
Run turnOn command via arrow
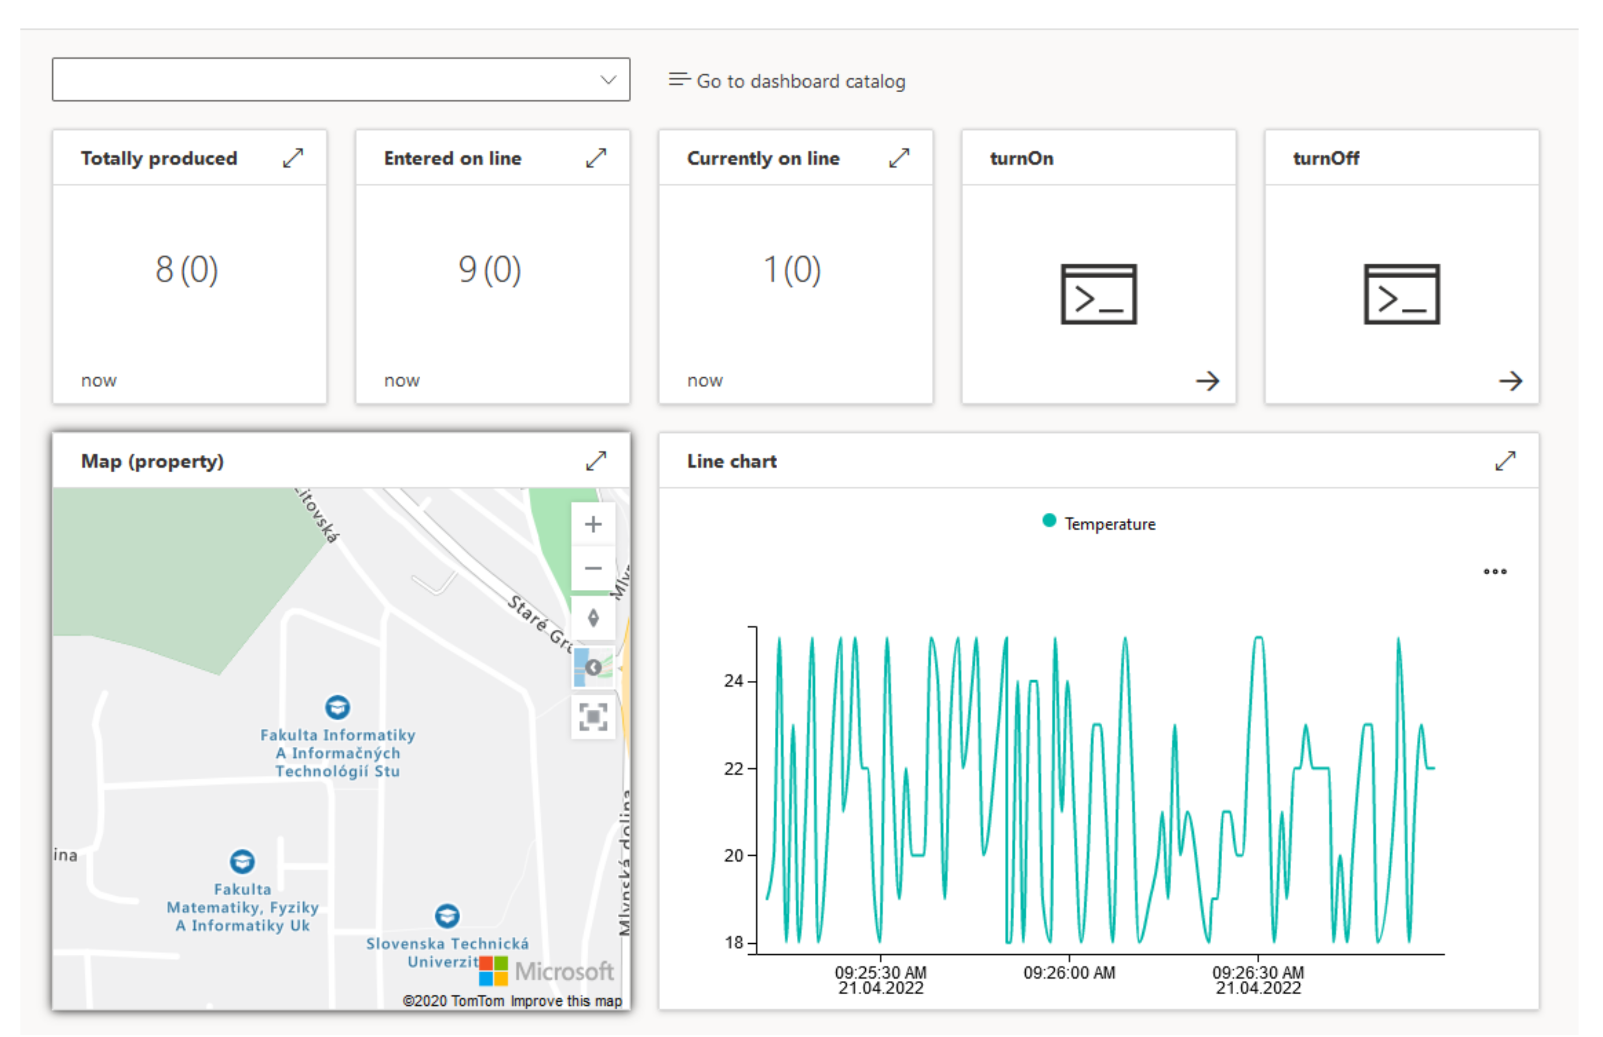(1207, 381)
